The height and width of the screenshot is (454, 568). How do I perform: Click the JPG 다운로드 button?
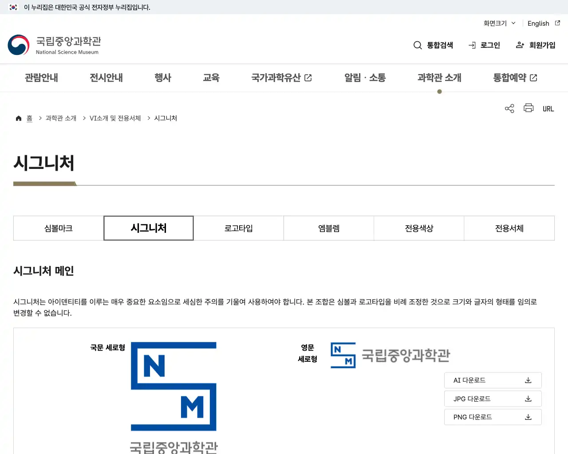pyautogui.click(x=493, y=399)
